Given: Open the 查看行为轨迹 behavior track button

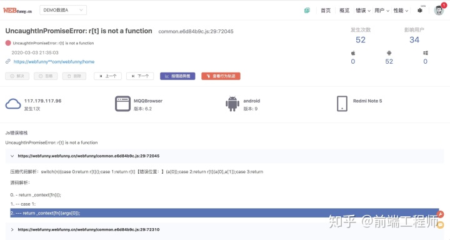Looking at the screenshot, I should coord(221,76).
